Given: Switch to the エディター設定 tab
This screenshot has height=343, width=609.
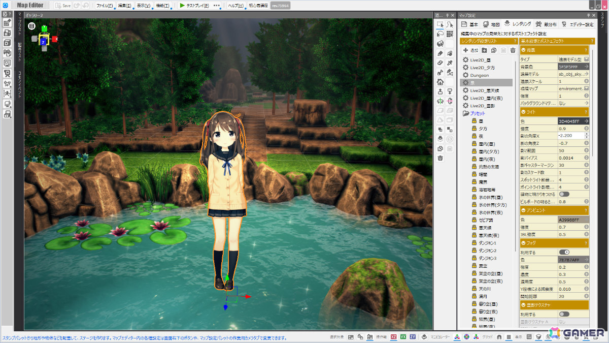Looking at the screenshot, I should [578, 24].
